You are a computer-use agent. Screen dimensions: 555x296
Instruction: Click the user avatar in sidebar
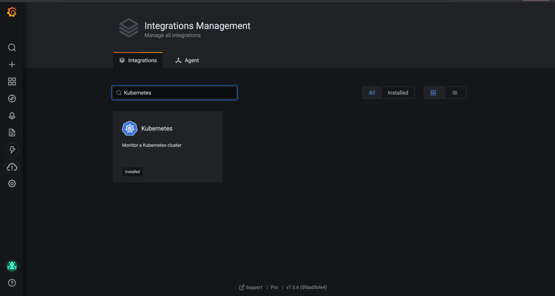[12, 266]
